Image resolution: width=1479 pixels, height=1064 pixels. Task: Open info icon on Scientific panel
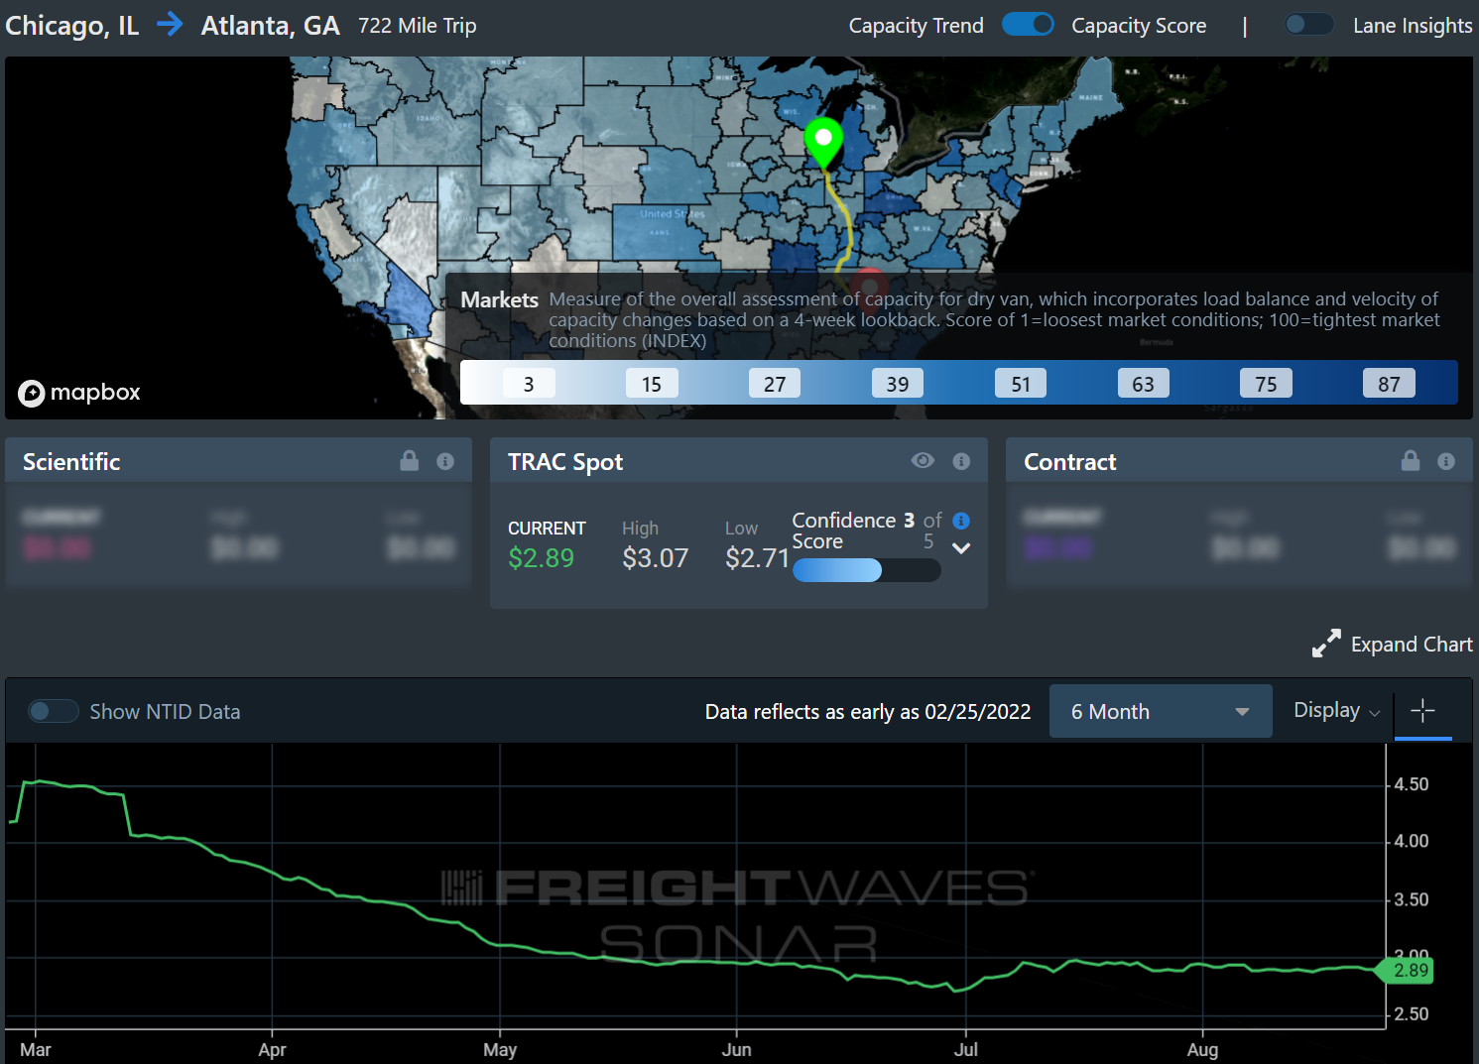pos(445,461)
